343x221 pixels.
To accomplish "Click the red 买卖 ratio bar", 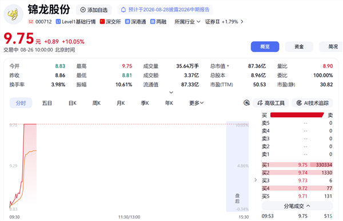I will click(x=297, y=115).
